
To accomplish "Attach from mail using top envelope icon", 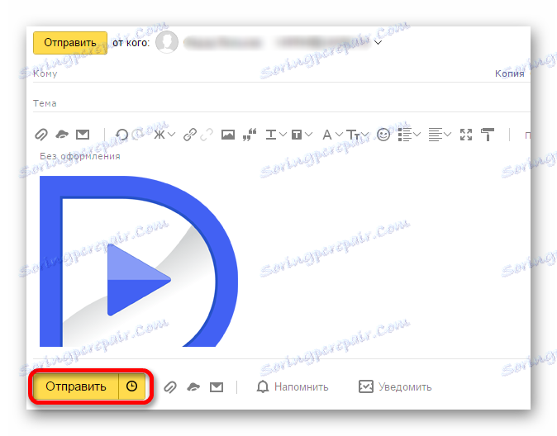I will [83, 135].
